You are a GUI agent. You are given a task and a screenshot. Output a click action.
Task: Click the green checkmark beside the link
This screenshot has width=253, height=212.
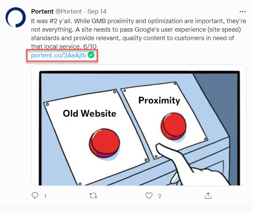(91, 55)
